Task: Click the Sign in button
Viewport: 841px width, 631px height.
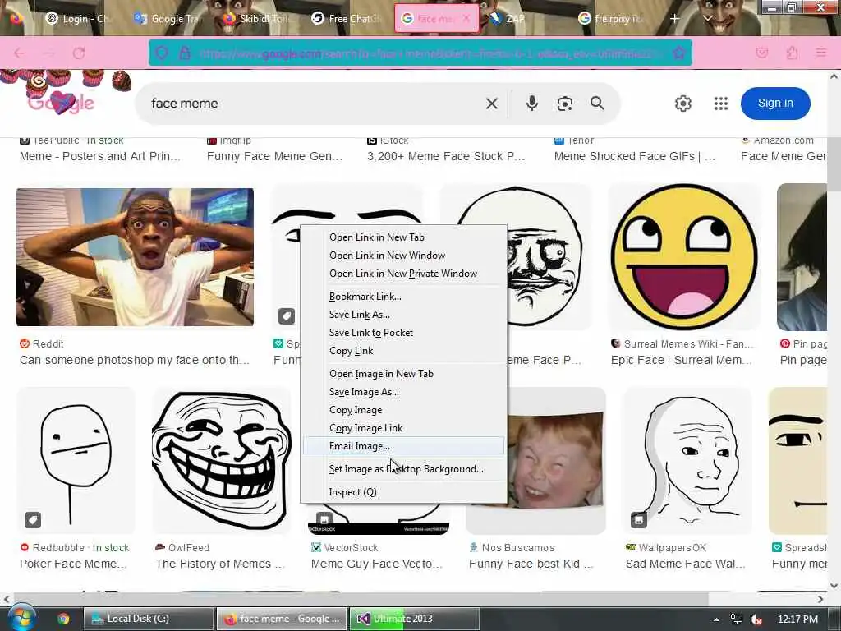Action: [x=775, y=103]
